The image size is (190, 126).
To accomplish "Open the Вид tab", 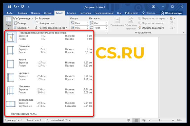I will [x=119, y=13].
